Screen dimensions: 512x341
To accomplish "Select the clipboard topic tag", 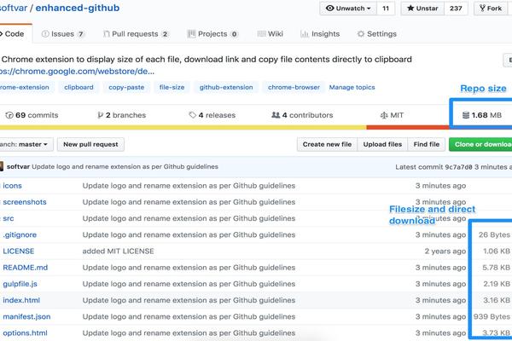I will coord(79,88).
